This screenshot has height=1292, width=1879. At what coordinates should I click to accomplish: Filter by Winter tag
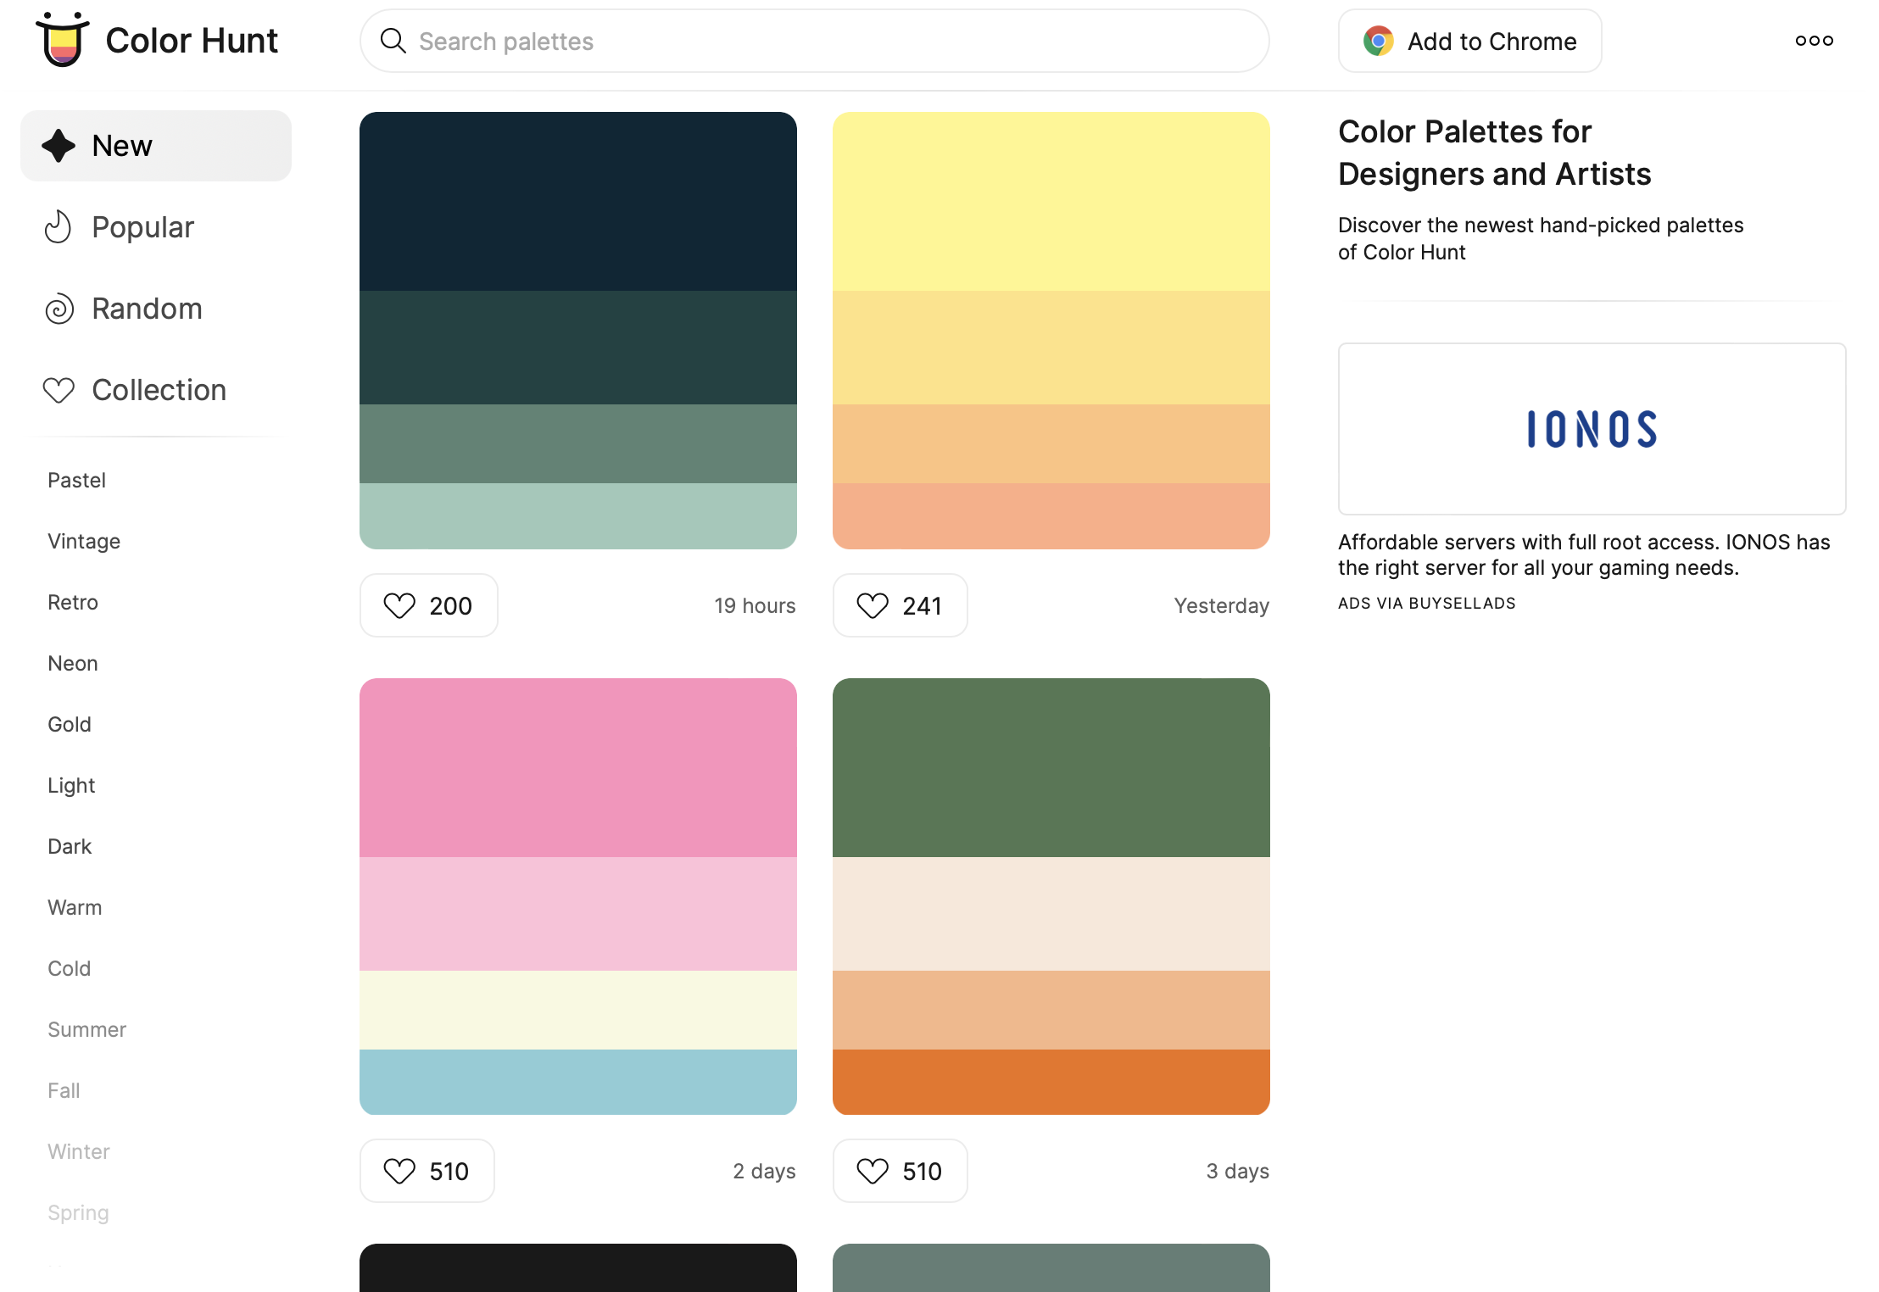(x=79, y=1152)
